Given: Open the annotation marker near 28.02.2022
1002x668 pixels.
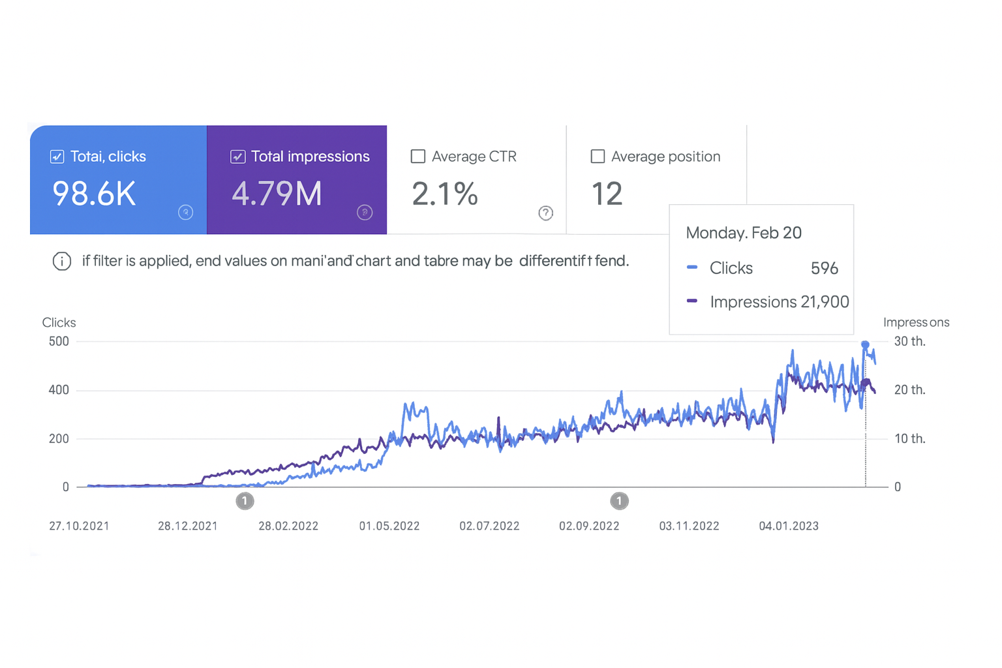Looking at the screenshot, I should pos(245,501).
